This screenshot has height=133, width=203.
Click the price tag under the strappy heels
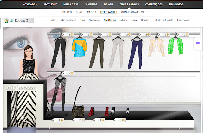pos(120,120)
